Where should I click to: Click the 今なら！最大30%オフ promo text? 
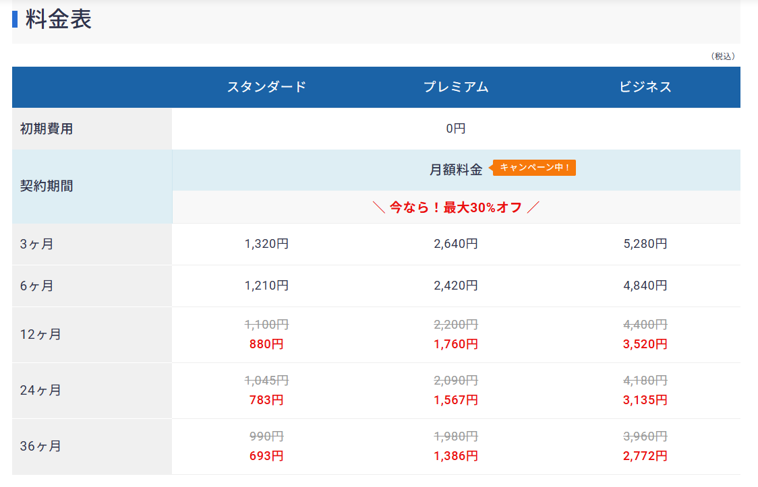pos(456,207)
